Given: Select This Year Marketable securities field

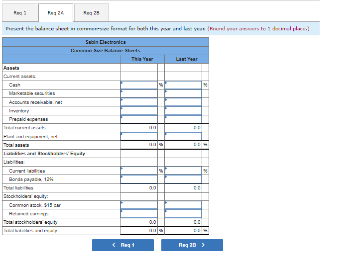Looking at the screenshot, I should click(x=139, y=93).
